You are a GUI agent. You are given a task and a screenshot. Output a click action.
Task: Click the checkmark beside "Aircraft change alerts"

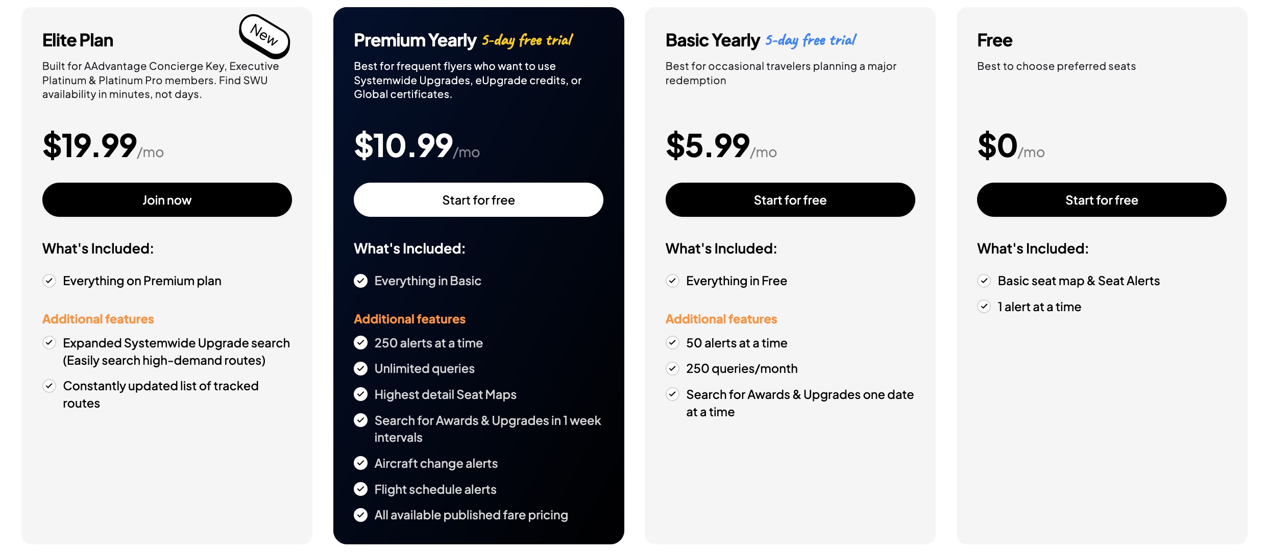tap(361, 463)
